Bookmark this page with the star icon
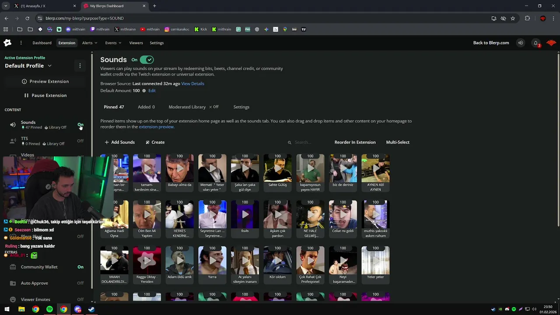Viewport: 560px width, 315px height. point(513,18)
